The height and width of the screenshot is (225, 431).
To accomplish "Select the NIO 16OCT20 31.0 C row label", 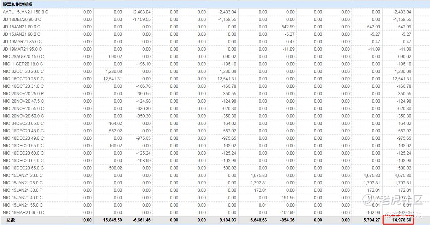I will pyautogui.click(x=23, y=86).
